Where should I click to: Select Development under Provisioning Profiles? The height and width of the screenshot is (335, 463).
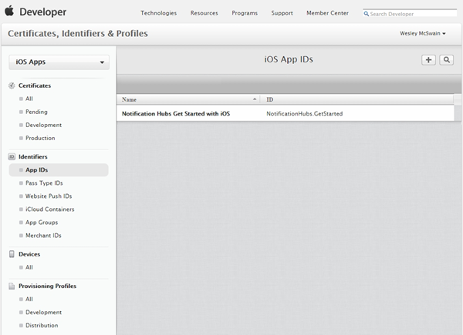click(x=43, y=313)
